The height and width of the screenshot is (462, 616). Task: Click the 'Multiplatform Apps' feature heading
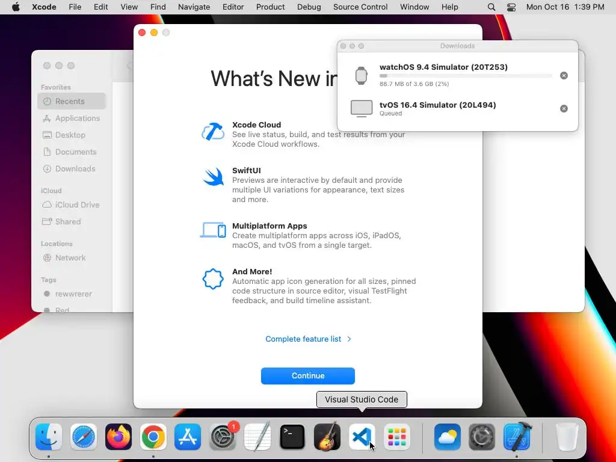coord(269,226)
